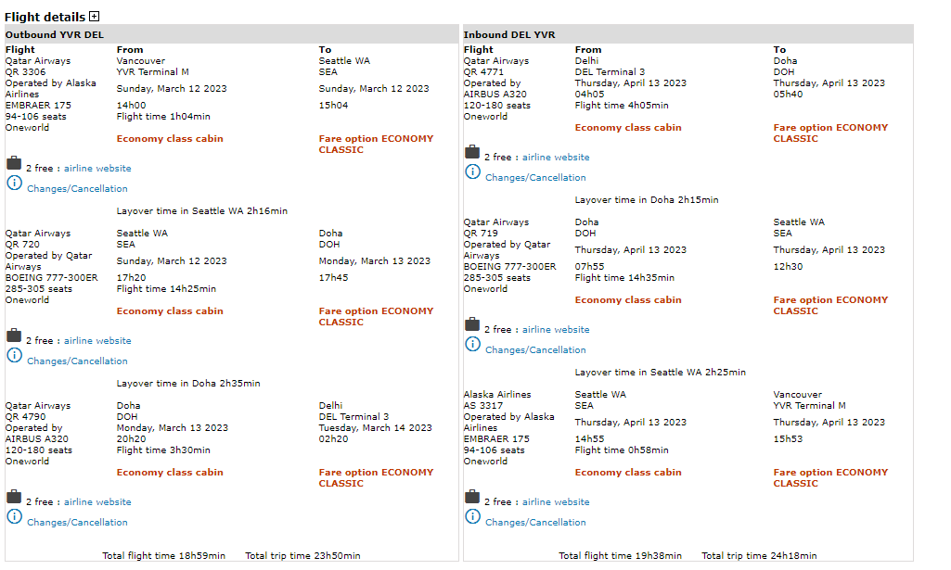Open airline website link for flight QR 4771
Image resolution: width=951 pixels, height=570 pixels.
click(556, 158)
